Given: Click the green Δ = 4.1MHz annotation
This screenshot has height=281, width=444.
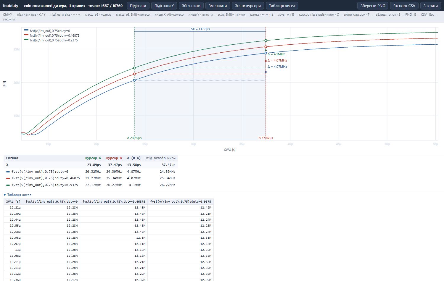Looking at the screenshot, I should pos(276,54).
